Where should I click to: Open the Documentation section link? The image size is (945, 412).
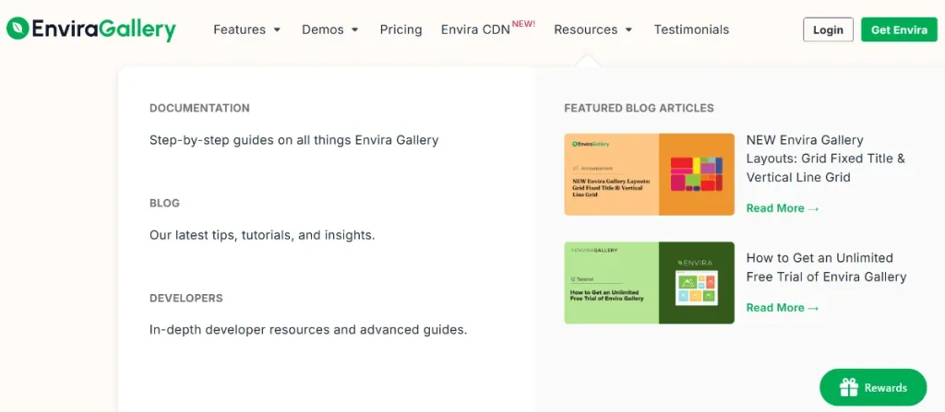coord(199,109)
